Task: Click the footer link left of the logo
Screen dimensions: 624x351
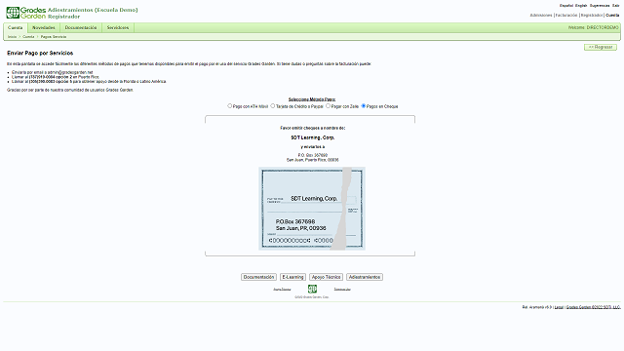Action: point(282,290)
